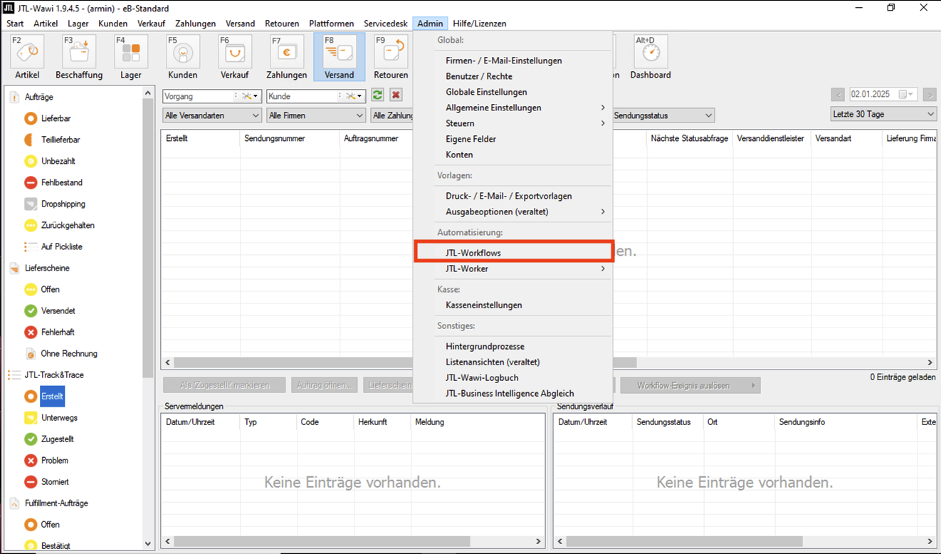The height and width of the screenshot is (554, 941).
Task: Select Fehlerhaft under Lieferscheine
Action: click(57, 332)
